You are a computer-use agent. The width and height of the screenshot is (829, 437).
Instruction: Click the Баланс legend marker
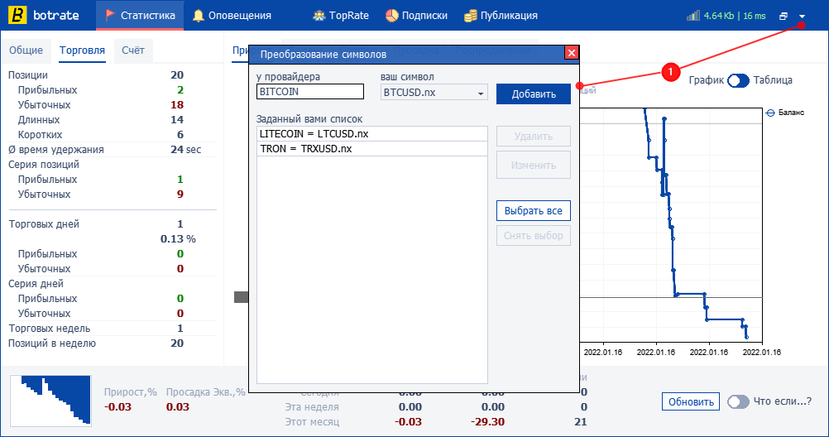click(770, 113)
